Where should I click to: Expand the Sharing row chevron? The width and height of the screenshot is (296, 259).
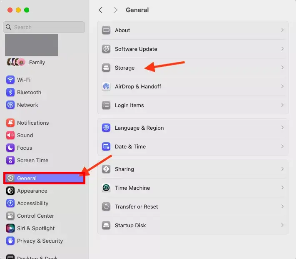pos(282,168)
